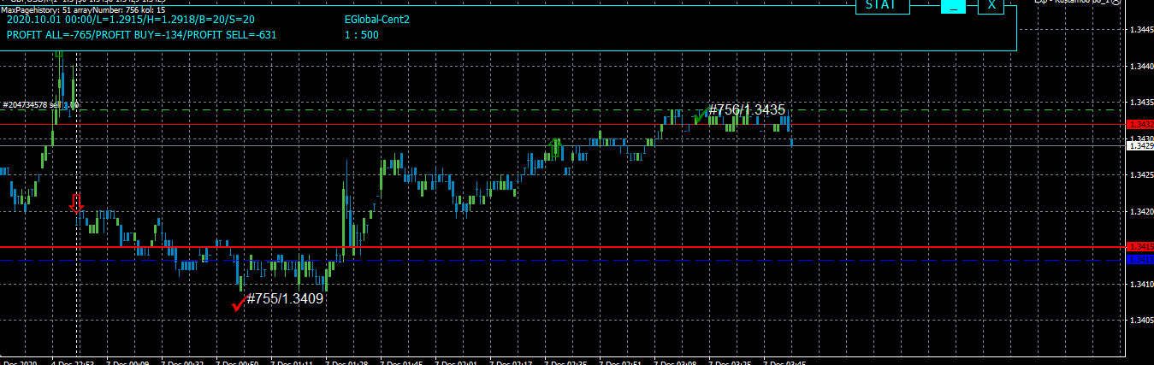The image size is (1154, 365).
Task: Click the 1.3410 price scale label
Action: point(1140,284)
